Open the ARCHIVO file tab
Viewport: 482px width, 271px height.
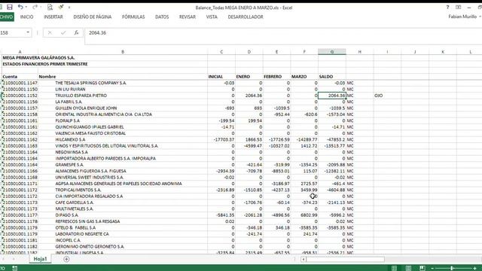pyautogui.click(x=7, y=17)
